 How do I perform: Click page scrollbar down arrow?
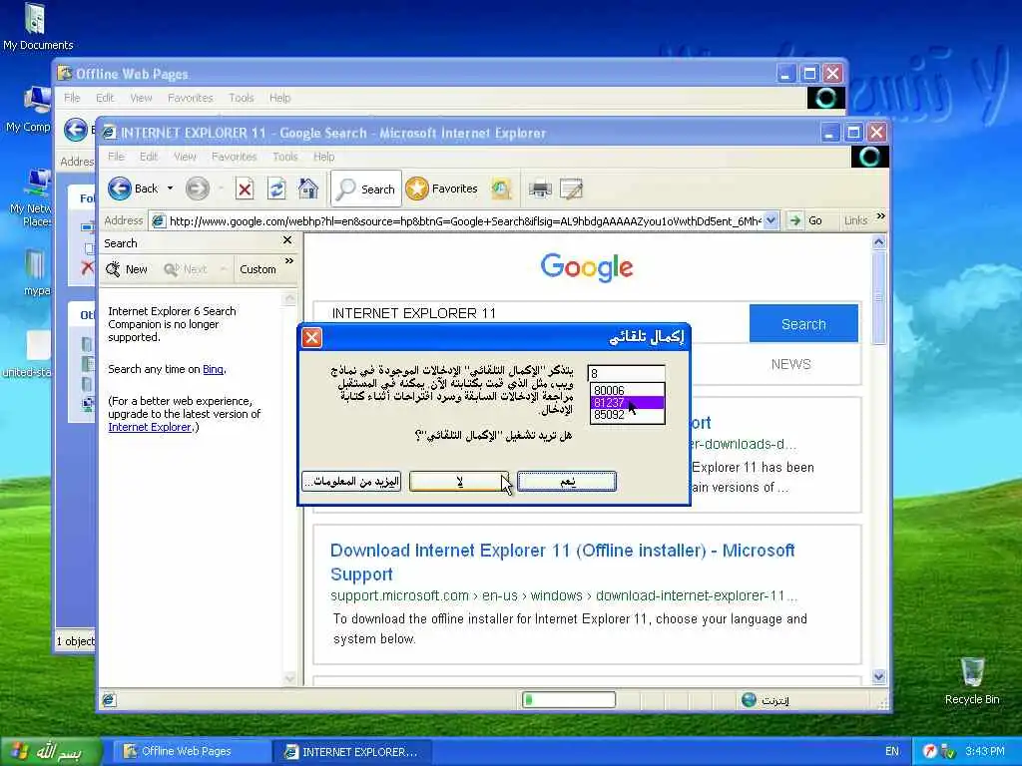(x=878, y=677)
